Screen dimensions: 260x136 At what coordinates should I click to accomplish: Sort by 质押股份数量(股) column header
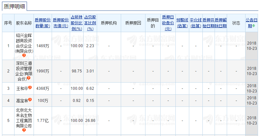[x=43, y=23]
